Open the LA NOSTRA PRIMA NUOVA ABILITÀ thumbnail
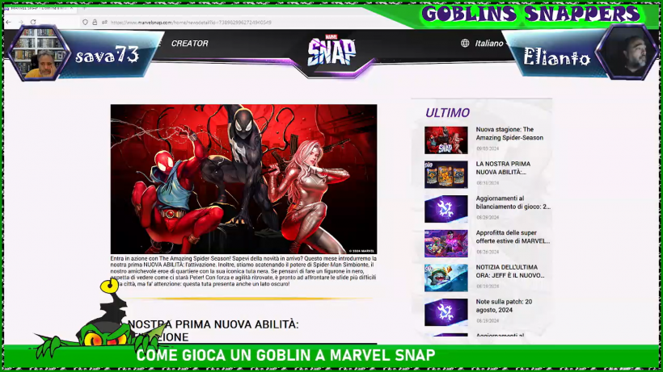The width and height of the screenshot is (663, 372). coord(446,174)
